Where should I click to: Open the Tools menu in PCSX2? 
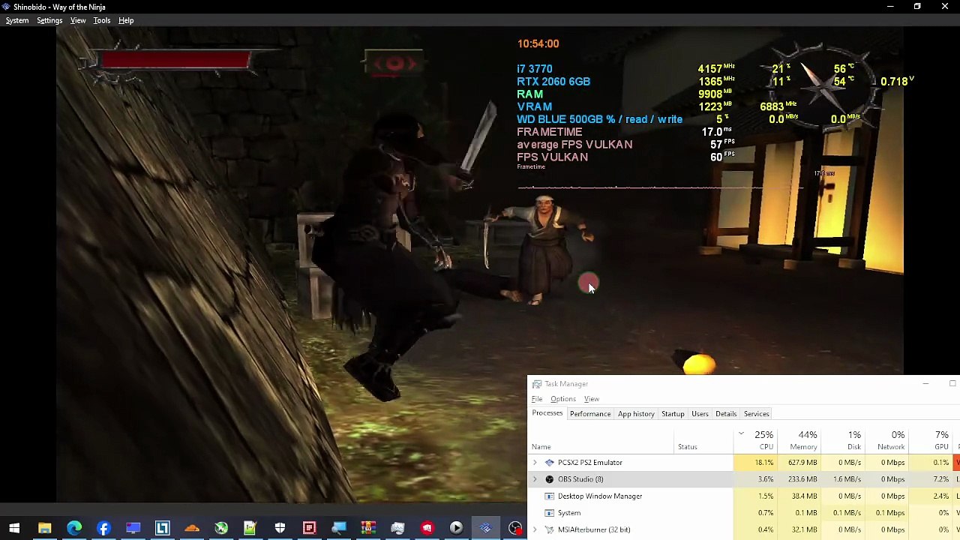[x=102, y=20]
